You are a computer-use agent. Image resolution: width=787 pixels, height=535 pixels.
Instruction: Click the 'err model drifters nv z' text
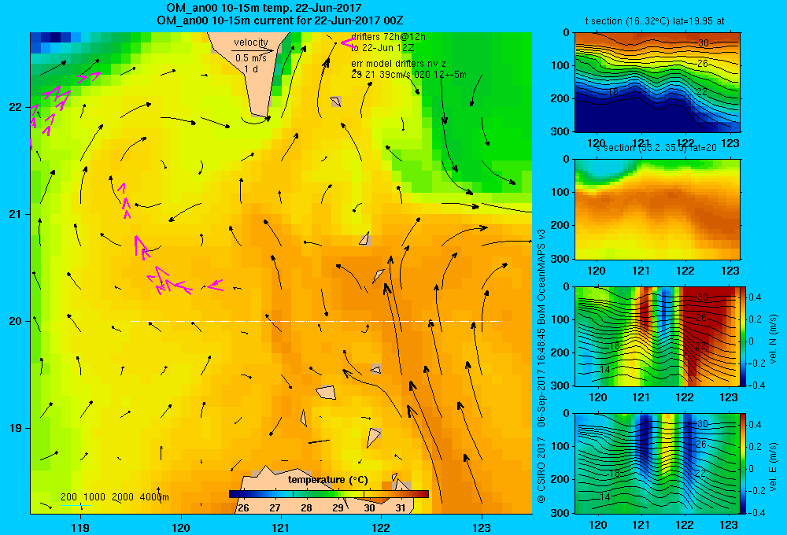point(398,64)
